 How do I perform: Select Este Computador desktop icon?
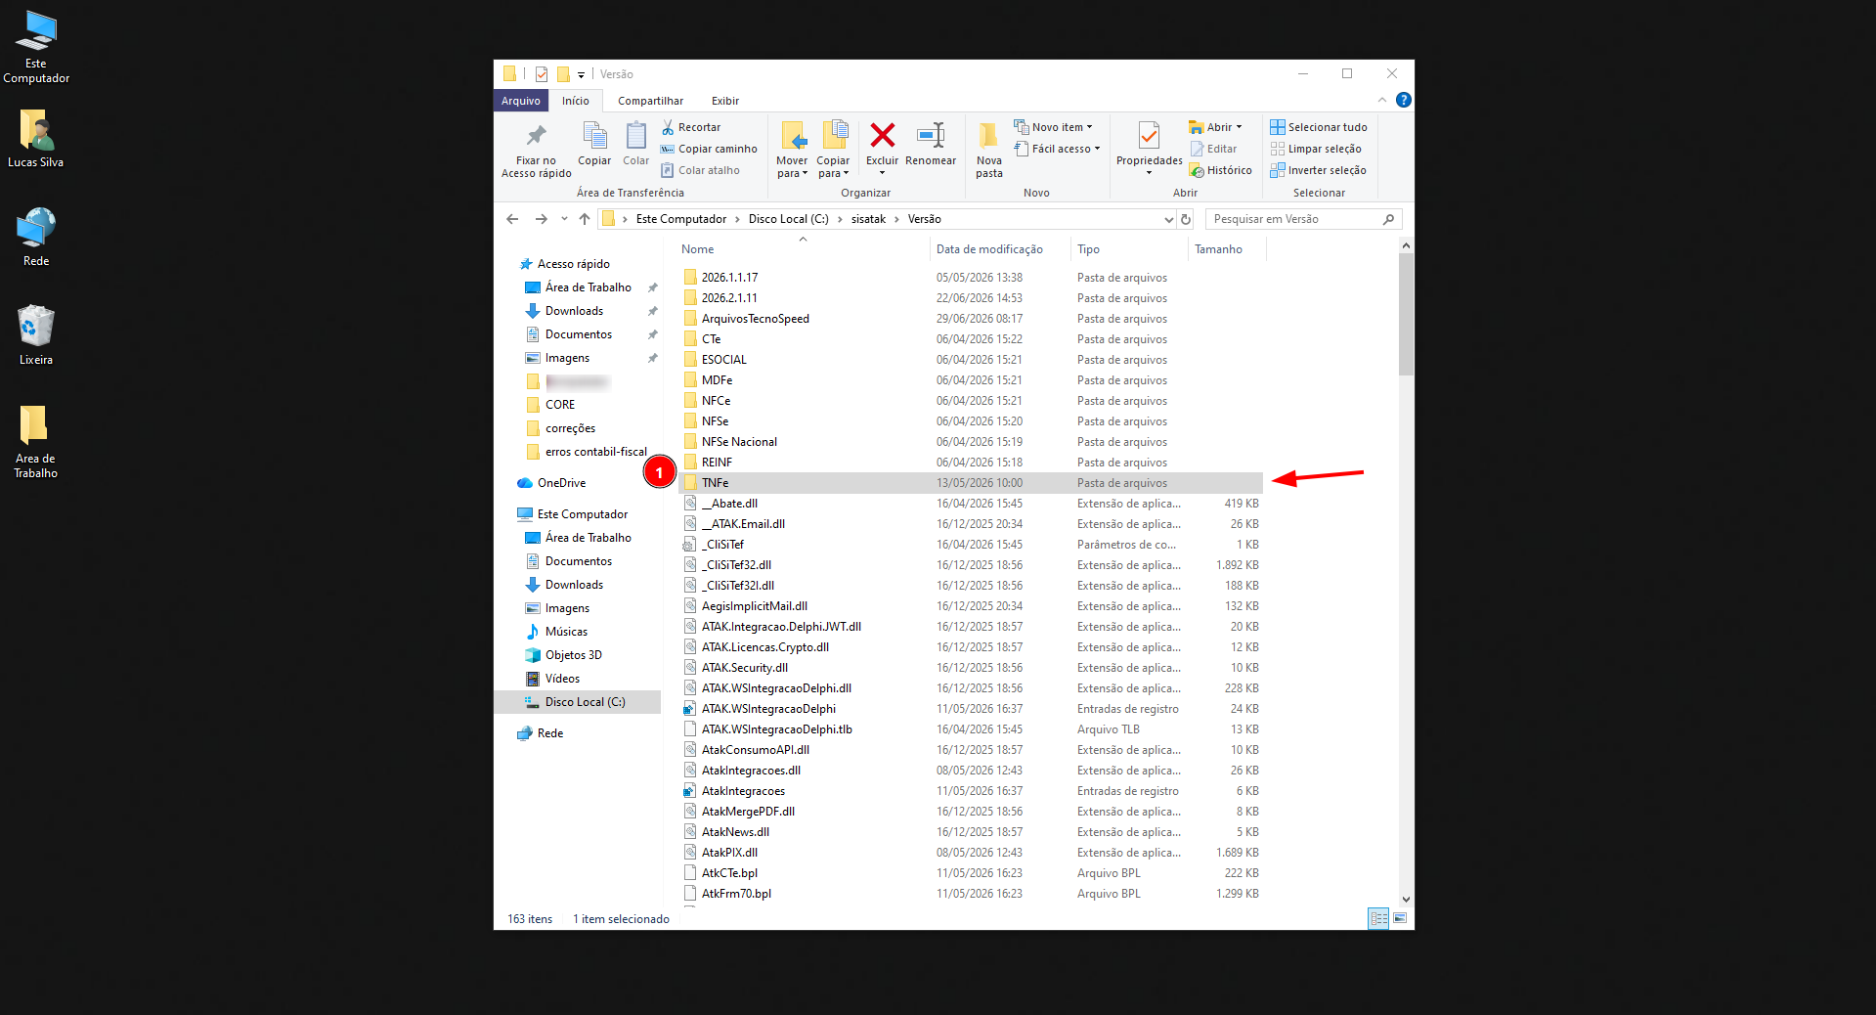36,46
